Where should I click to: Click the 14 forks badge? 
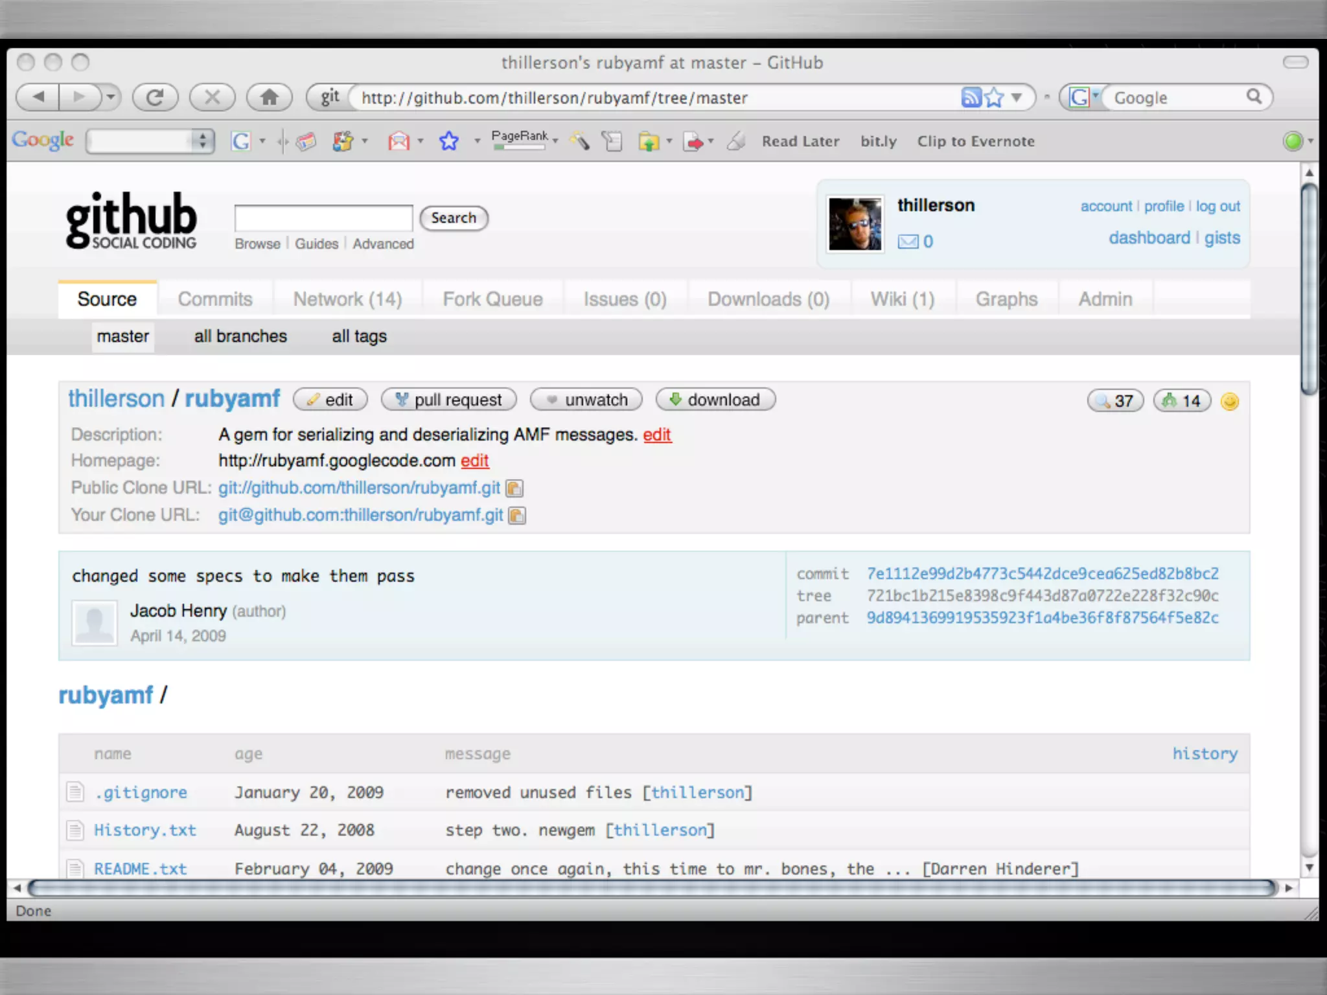pos(1182,401)
